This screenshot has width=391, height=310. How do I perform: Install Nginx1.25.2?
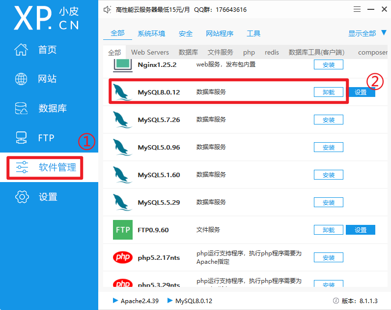(x=329, y=64)
